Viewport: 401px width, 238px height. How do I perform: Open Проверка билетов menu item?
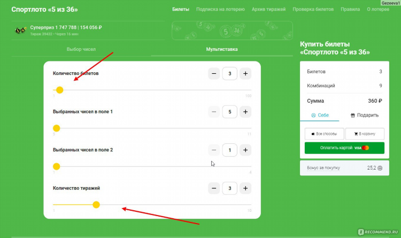[x=313, y=9]
